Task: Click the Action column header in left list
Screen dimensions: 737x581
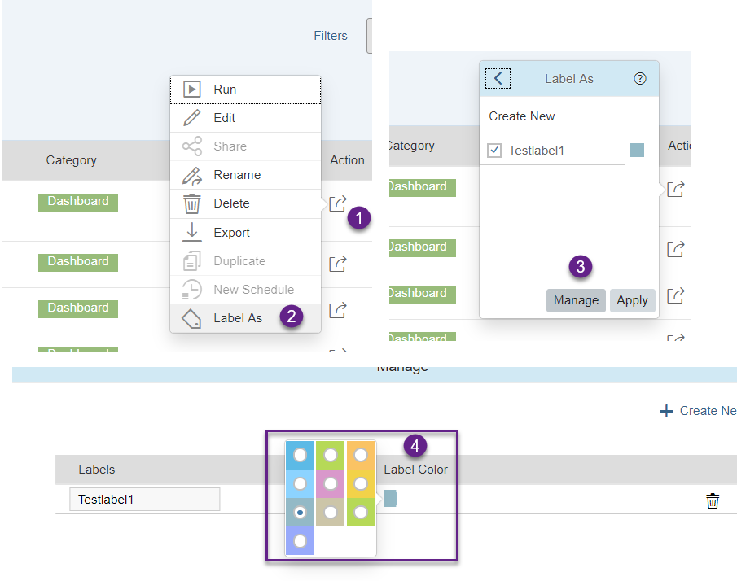Action: (347, 160)
